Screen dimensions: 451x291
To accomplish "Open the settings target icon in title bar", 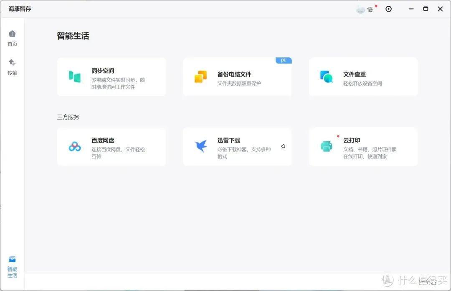I will tap(389, 9).
